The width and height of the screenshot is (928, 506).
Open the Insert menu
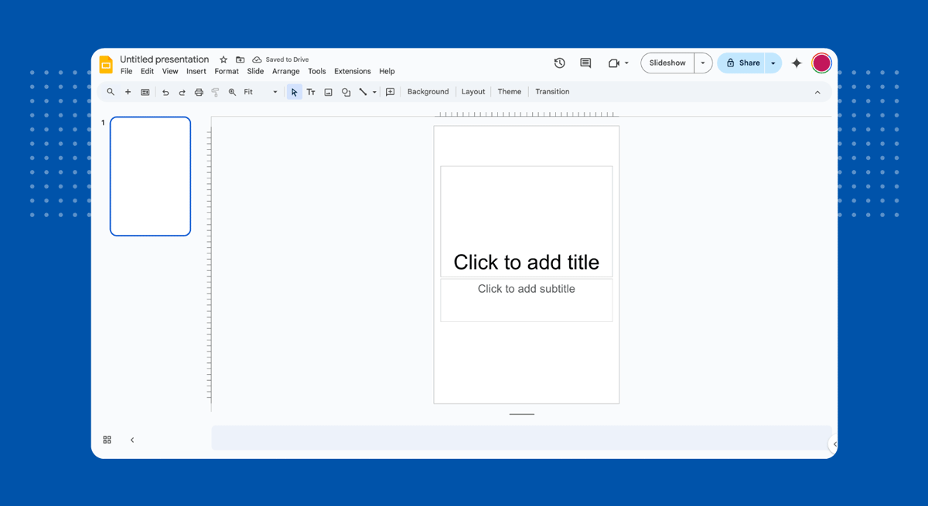tap(196, 71)
